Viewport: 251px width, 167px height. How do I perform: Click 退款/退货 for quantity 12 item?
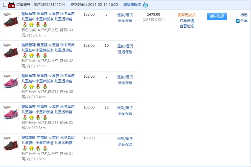click(x=125, y=108)
